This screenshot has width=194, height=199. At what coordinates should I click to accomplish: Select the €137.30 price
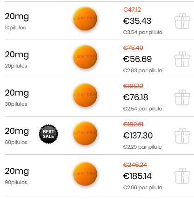[x=138, y=136]
